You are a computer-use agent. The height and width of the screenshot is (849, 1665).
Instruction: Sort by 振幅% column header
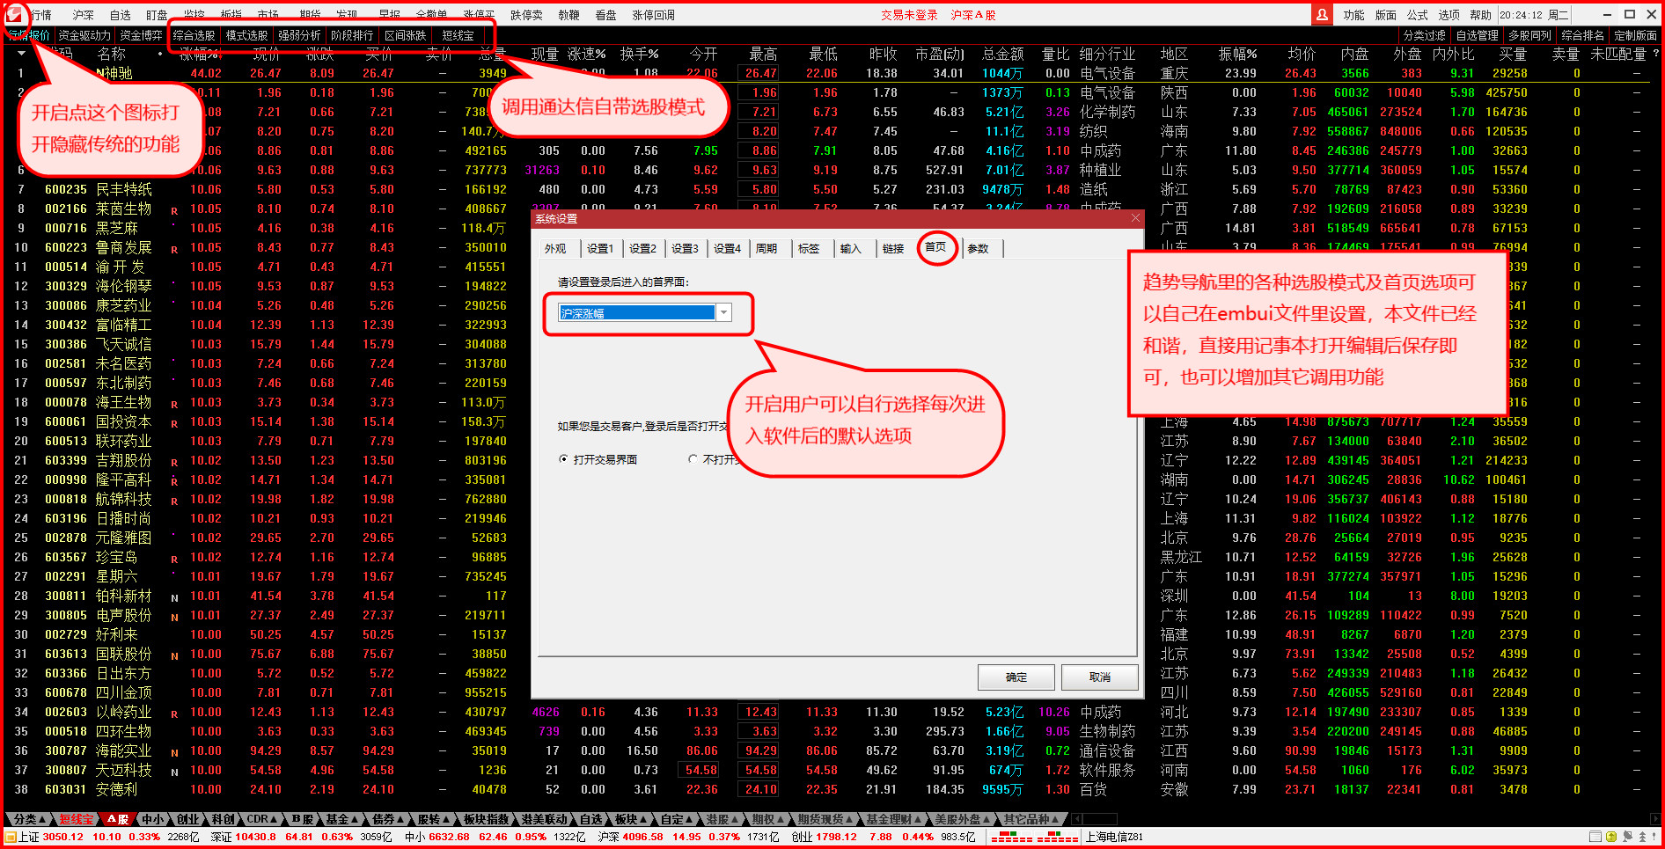pyautogui.click(x=1236, y=54)
